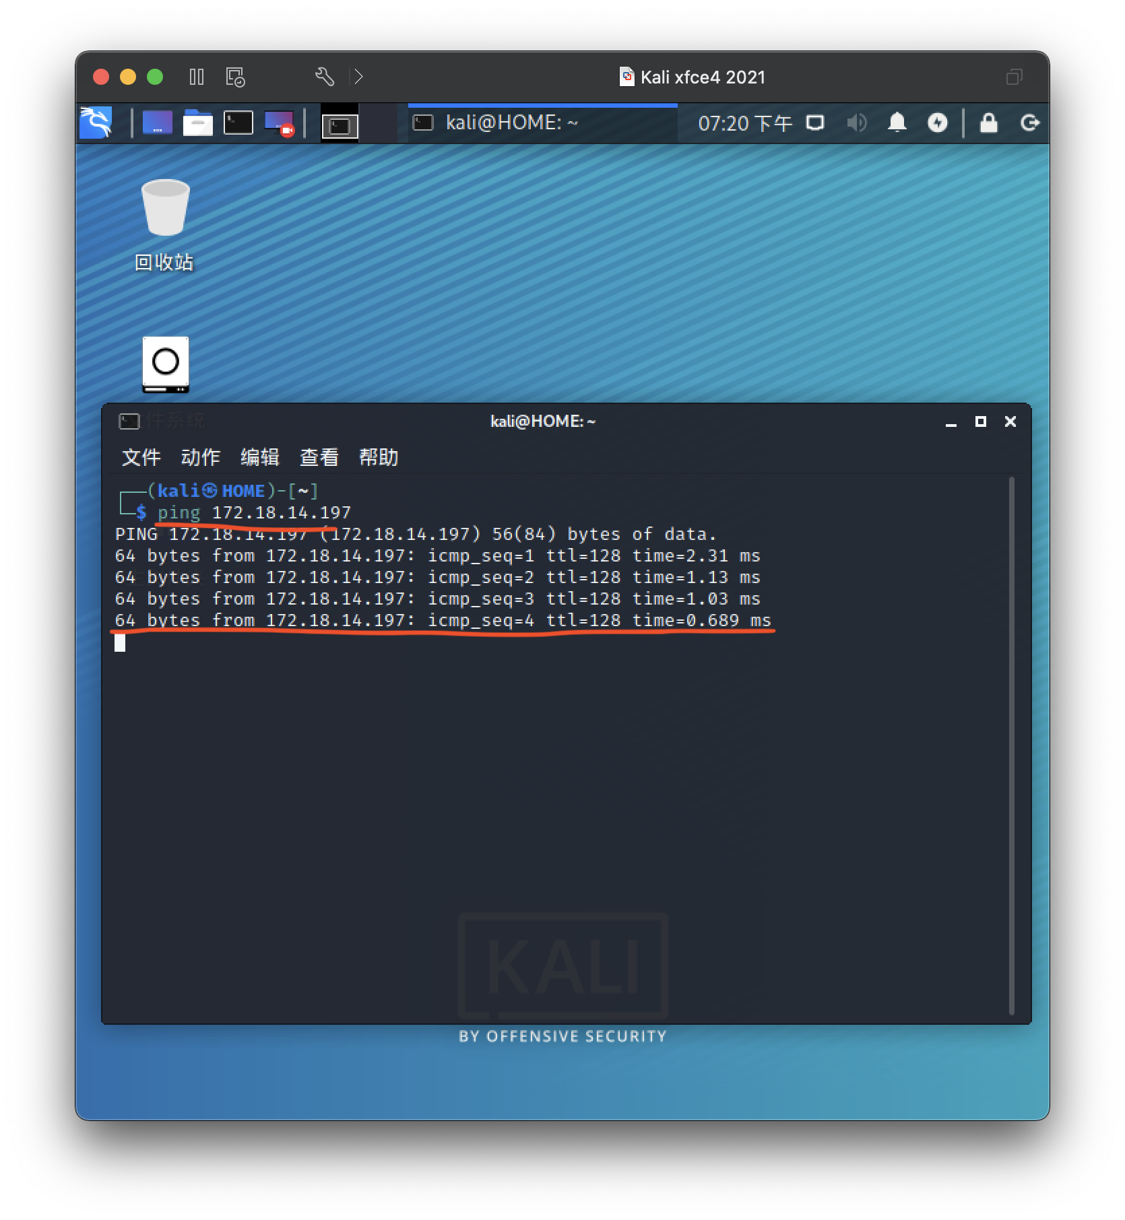Click the Kali xfce4 2021 window title

(x=703, y=77)
